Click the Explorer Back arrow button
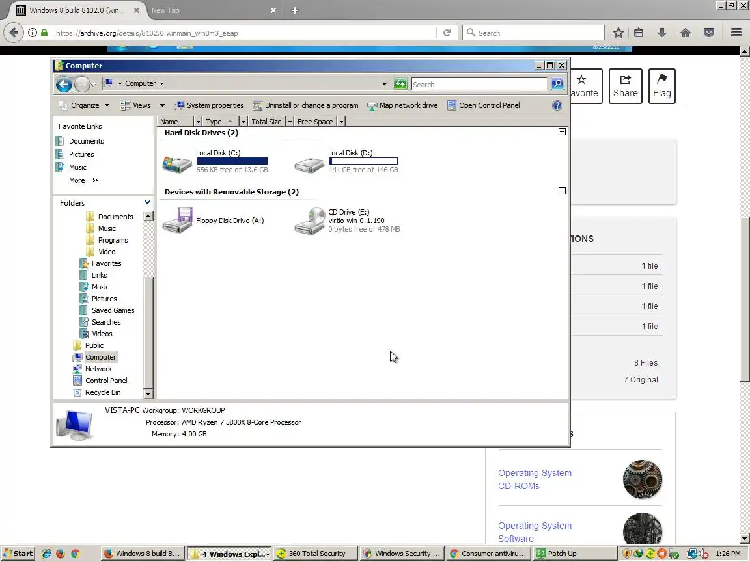The width and height of the screenshot is (750, 562). tap(64, 85)
